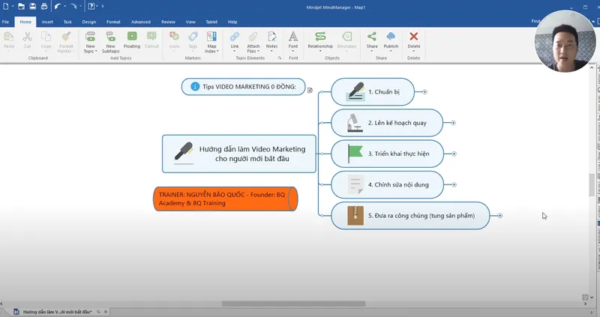Switch to the Tablet ribbon tab
Screen dimensions: 600x317
pos(211,22)
